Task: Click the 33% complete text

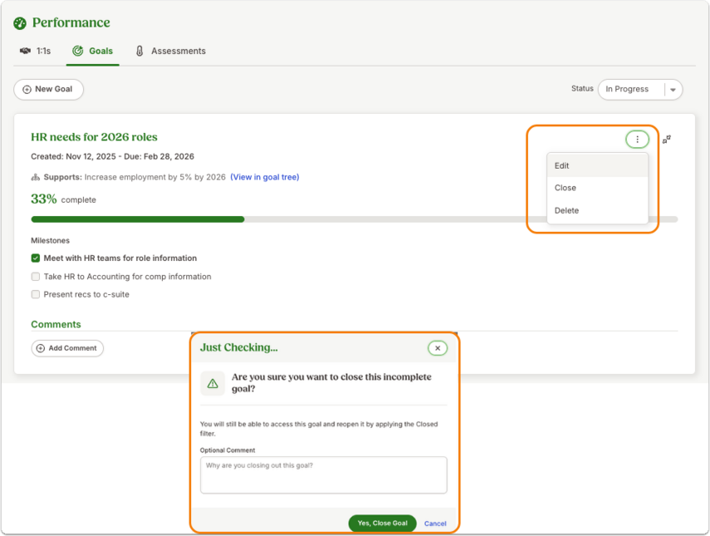Action: 63,199
